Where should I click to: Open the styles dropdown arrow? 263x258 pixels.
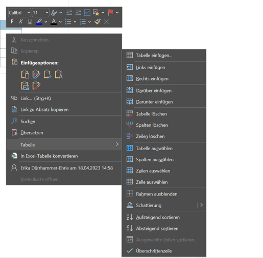point(61,13)
